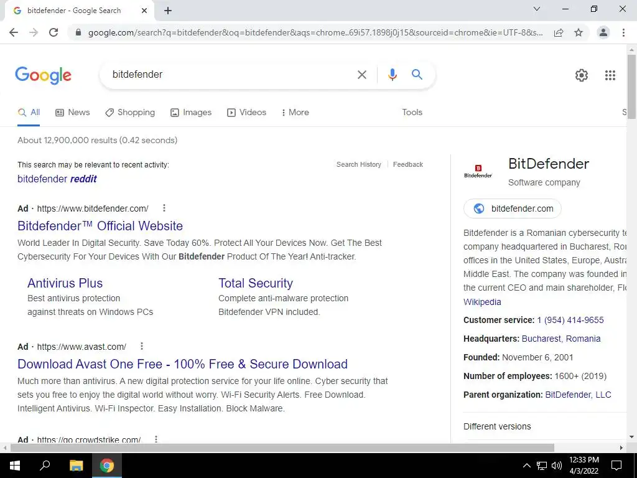Expand the More search categories menu
The height and width of the screenshot is (478, 637).
[295, 113]
